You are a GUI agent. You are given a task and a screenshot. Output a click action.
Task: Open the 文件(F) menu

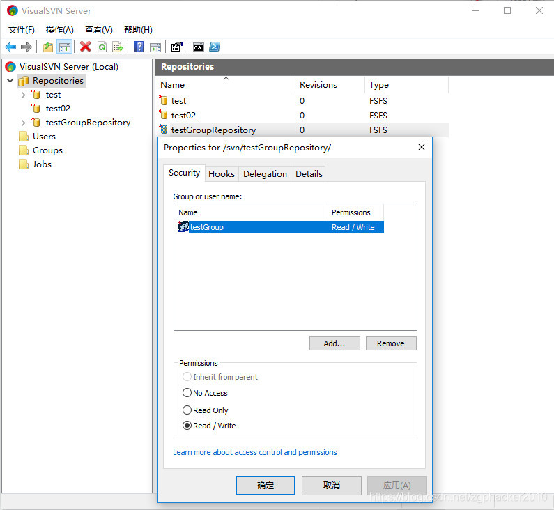(x=22, y=30)
